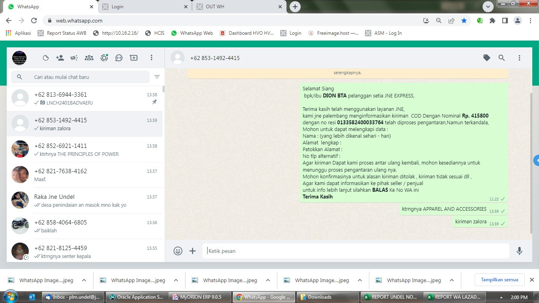Click the attach plus icon
Viewport: 539px width, 303px height.
coord(193,251)
